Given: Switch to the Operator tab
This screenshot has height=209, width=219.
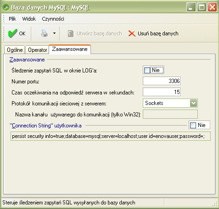Looking at the screenshot, I should [x=37, y=50].
